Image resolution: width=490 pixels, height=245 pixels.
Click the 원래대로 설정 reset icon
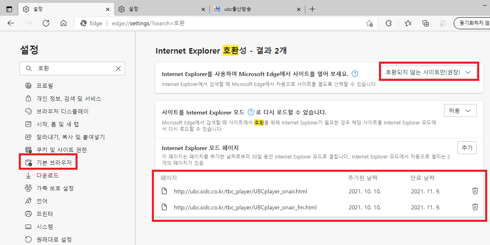pos(28,239)
